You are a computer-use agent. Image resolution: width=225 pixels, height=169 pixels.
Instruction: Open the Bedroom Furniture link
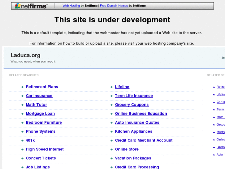click(44, 122)
